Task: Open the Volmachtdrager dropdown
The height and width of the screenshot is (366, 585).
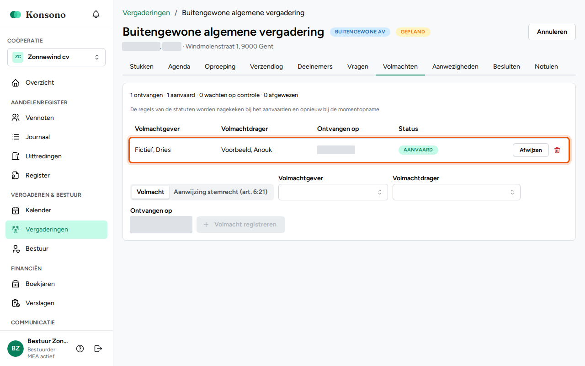Action: coord(457,192)
